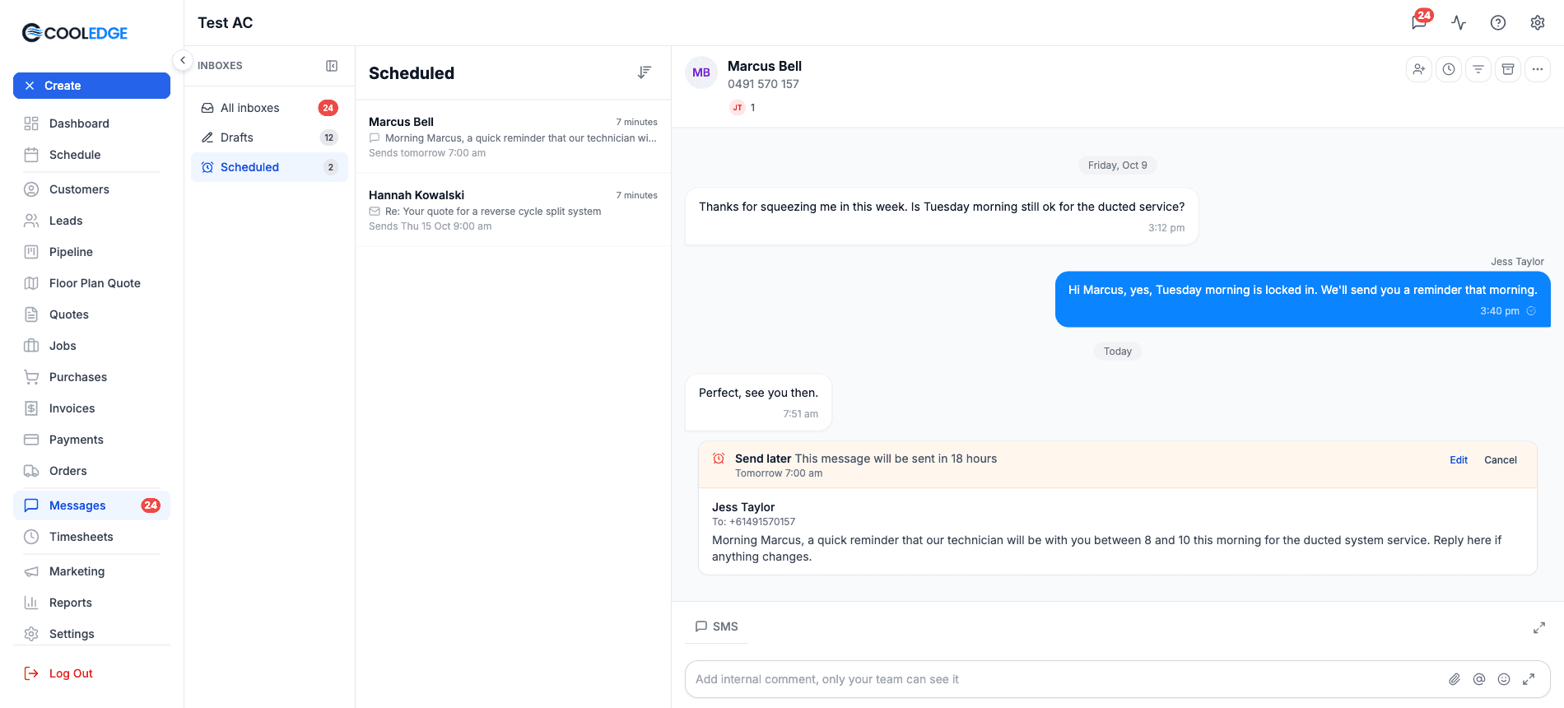Sort the Scheduled message list
The image size is (1564, 708).
(x=645, y=72)
